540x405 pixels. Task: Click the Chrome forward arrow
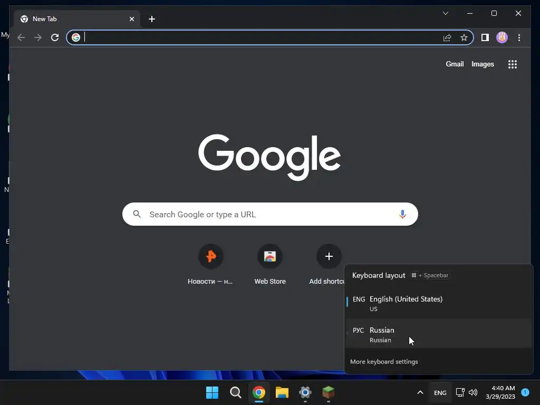(38, 37)
